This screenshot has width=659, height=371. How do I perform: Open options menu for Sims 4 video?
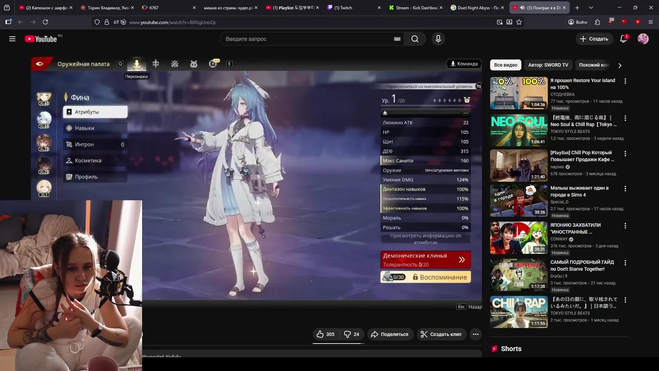coord(625,189)
